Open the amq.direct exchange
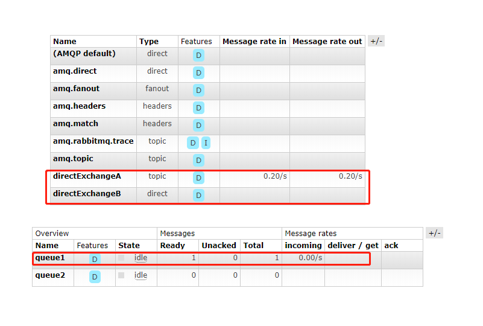This screenshot has width=483, height=326. point(75,71)
